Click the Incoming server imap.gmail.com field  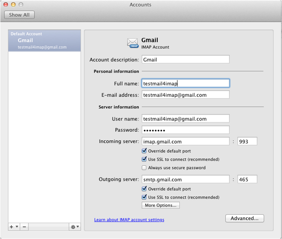(185, 141)
